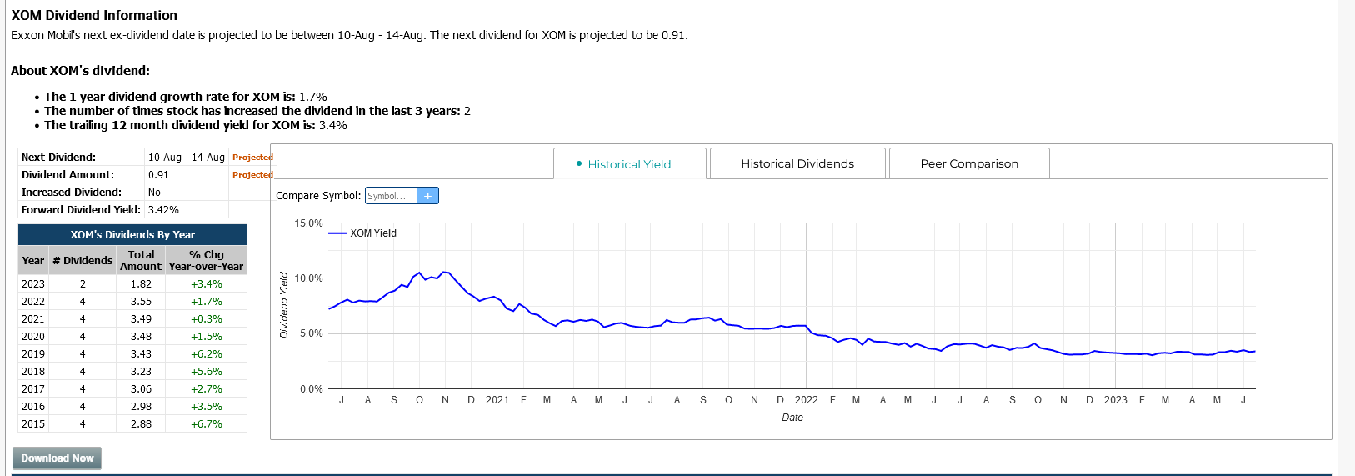The height and width of the screenshot is (476, 1355).
Task: Click the +6.7% change value
Action: [x=207, y=424]
